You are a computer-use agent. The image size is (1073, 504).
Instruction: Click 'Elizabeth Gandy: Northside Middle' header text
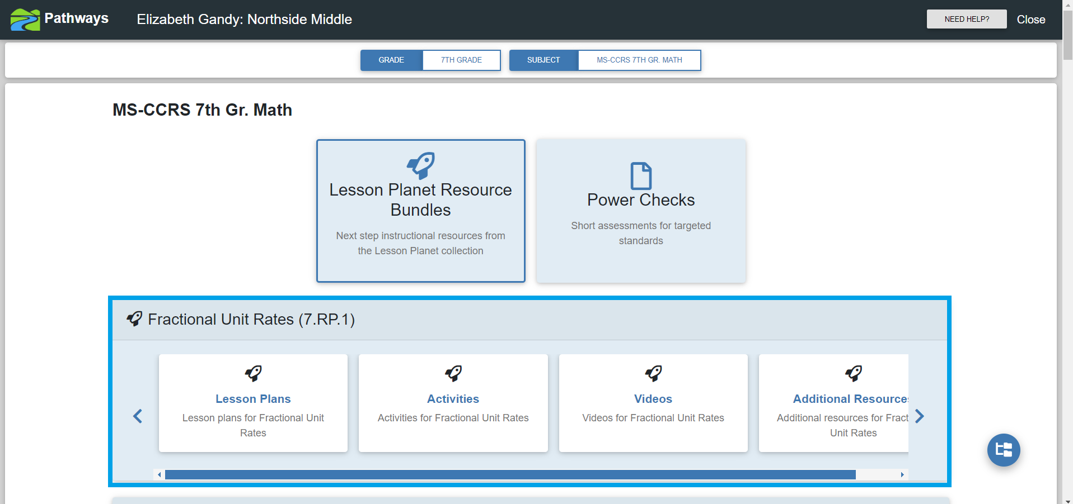pyautogui.click(x=245, y=20)
